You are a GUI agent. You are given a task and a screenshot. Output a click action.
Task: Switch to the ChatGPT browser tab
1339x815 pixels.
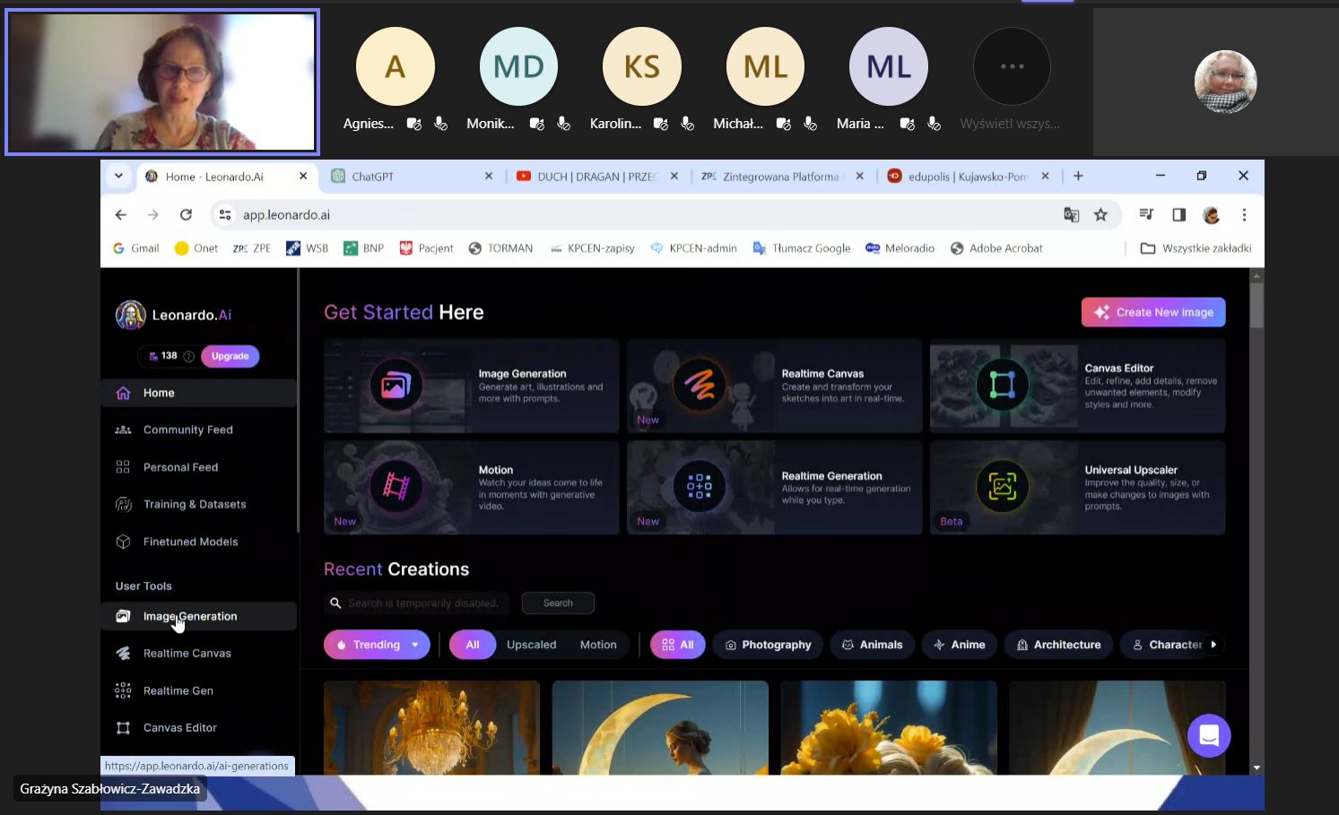pos(412,177)
